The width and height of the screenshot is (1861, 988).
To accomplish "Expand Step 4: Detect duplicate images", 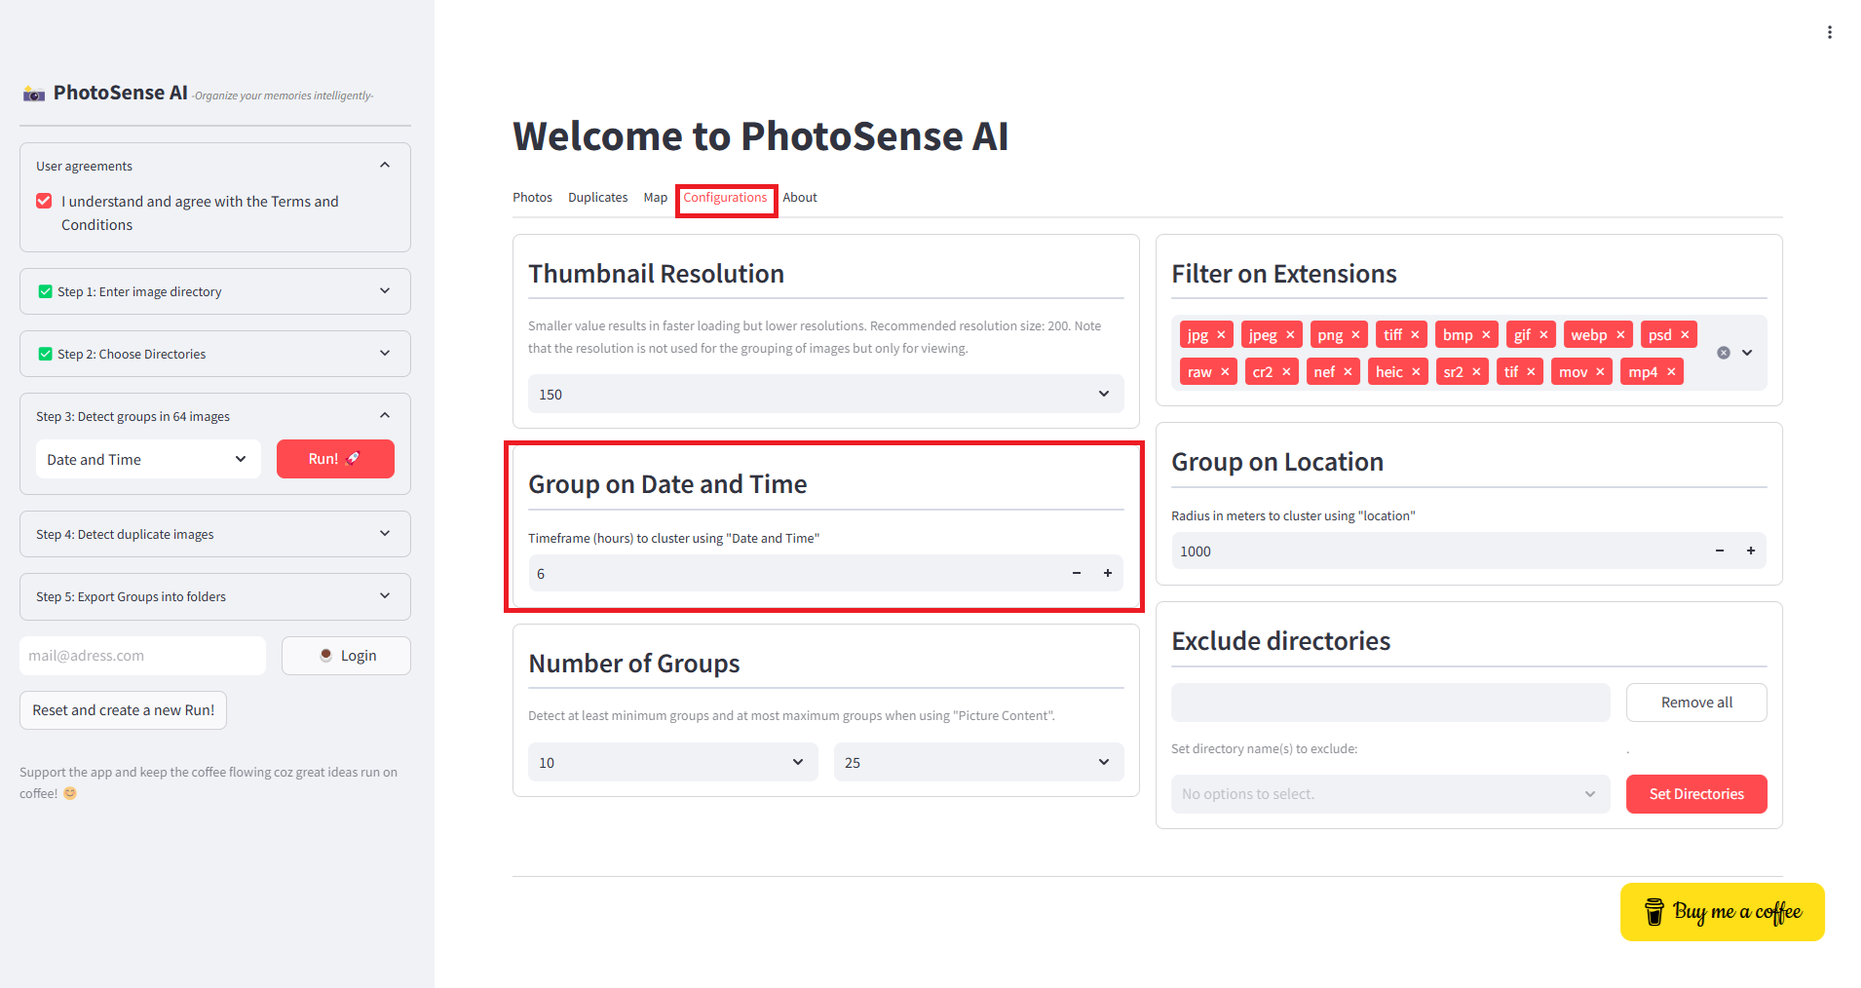I will click(x=215, y=534).
